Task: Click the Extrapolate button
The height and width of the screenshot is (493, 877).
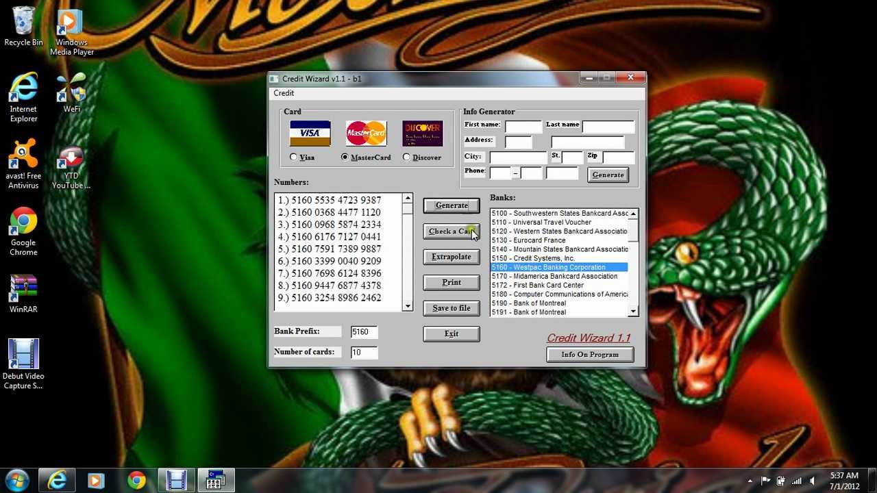Action: click(x=452, y=257)
